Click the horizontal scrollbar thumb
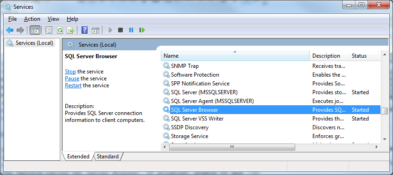 click(232, 147)
